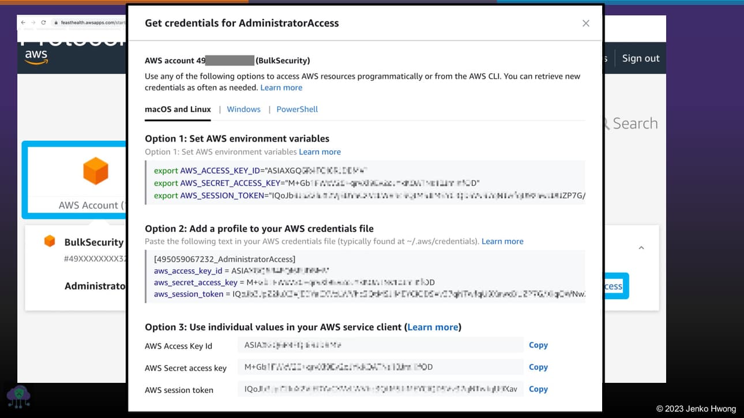The width and height of the screenshot is (744, 418).
Task: Click the AWS logo in the background page
Action: (36, 57)
